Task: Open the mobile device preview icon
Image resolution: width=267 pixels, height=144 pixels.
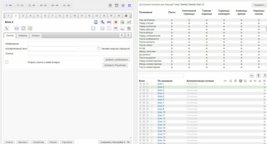Action: click(x=96, y=22)
